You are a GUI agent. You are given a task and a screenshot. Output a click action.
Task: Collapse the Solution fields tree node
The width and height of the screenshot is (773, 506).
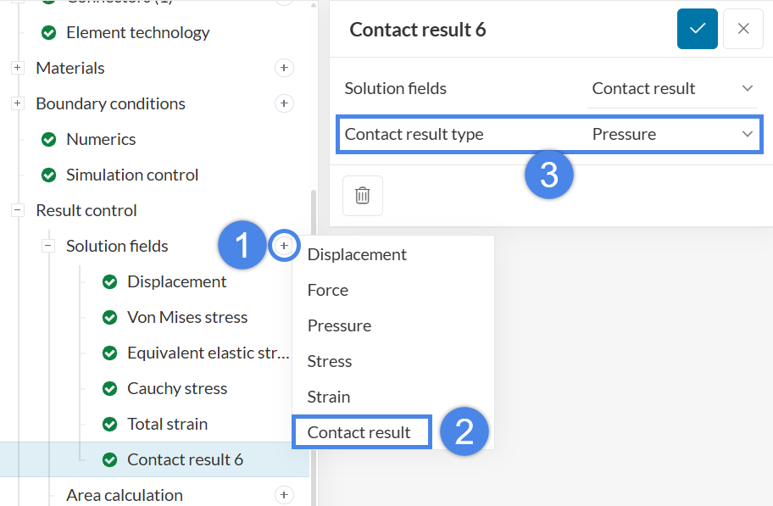tap(48, 246)
